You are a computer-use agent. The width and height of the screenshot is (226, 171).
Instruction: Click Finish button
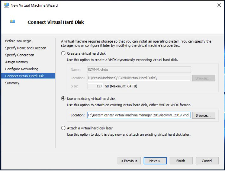coord(181,161)
